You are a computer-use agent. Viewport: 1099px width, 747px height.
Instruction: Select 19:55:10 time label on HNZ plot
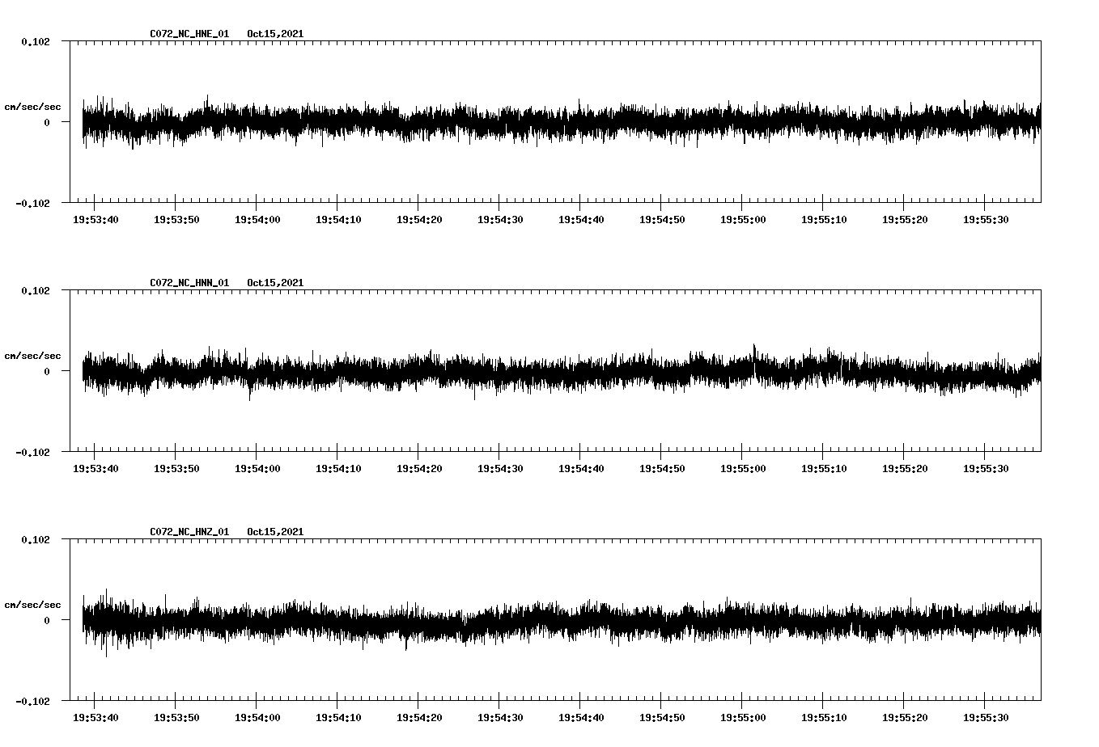(x=824, y=718)
